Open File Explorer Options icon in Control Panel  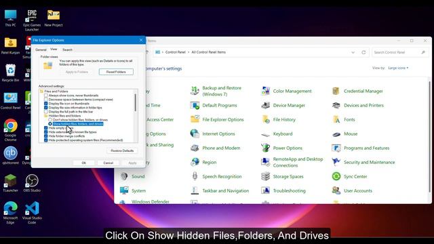click(195, 119)
